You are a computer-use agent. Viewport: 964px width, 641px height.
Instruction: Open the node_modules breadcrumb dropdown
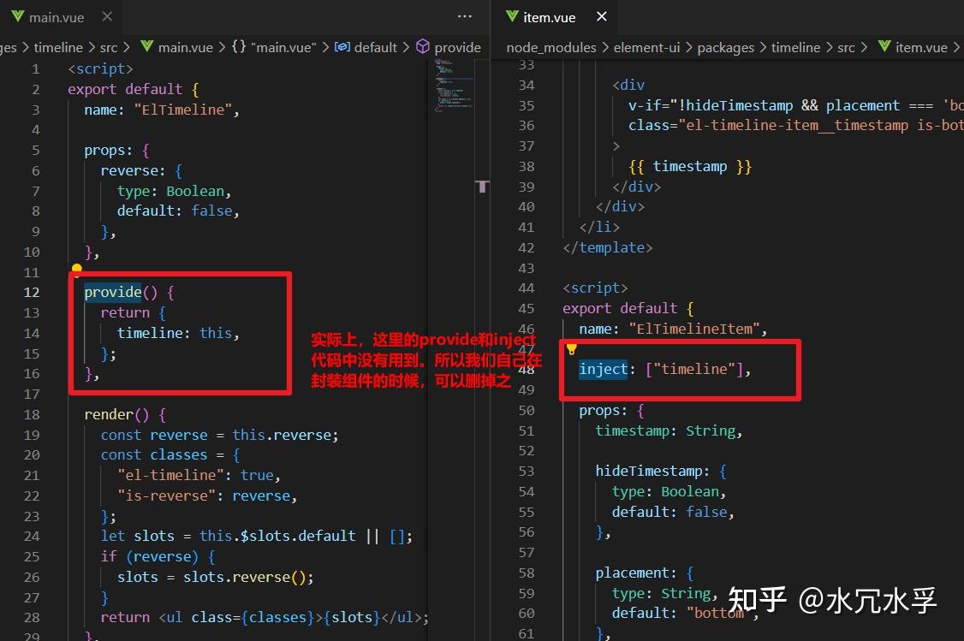[x=551, y=47]
